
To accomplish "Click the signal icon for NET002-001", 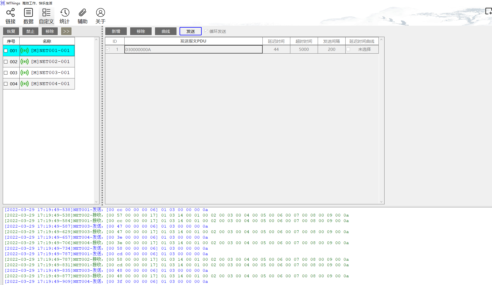I will [x=25, y=62].
